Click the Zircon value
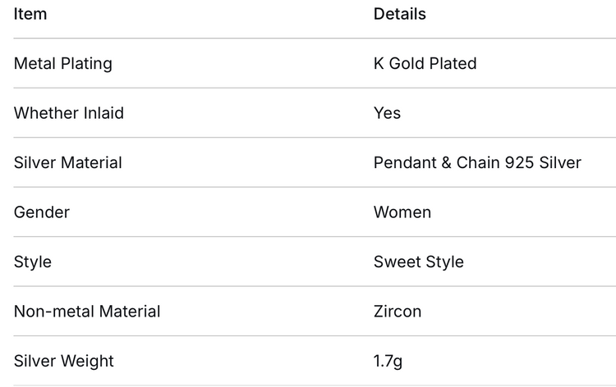 [398, 312]
